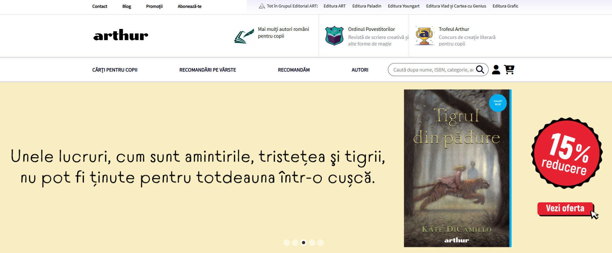Select the fourth carousel slide dot

(312, 243)
